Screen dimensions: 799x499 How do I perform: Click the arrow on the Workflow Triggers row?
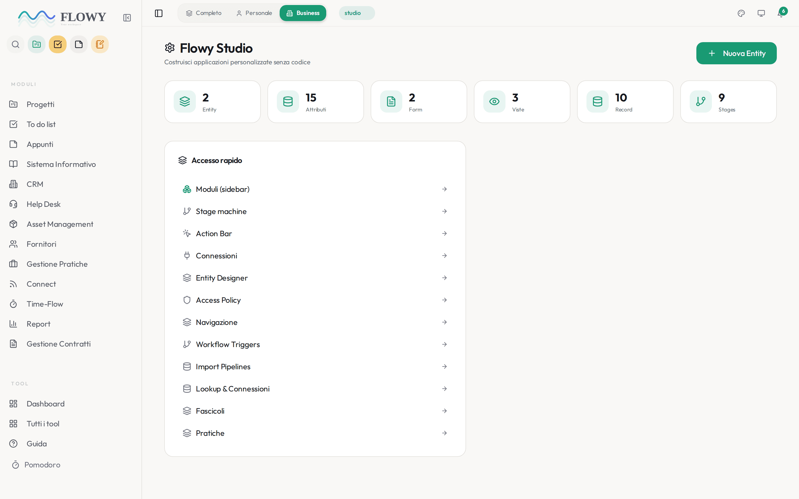coord(444,344)
